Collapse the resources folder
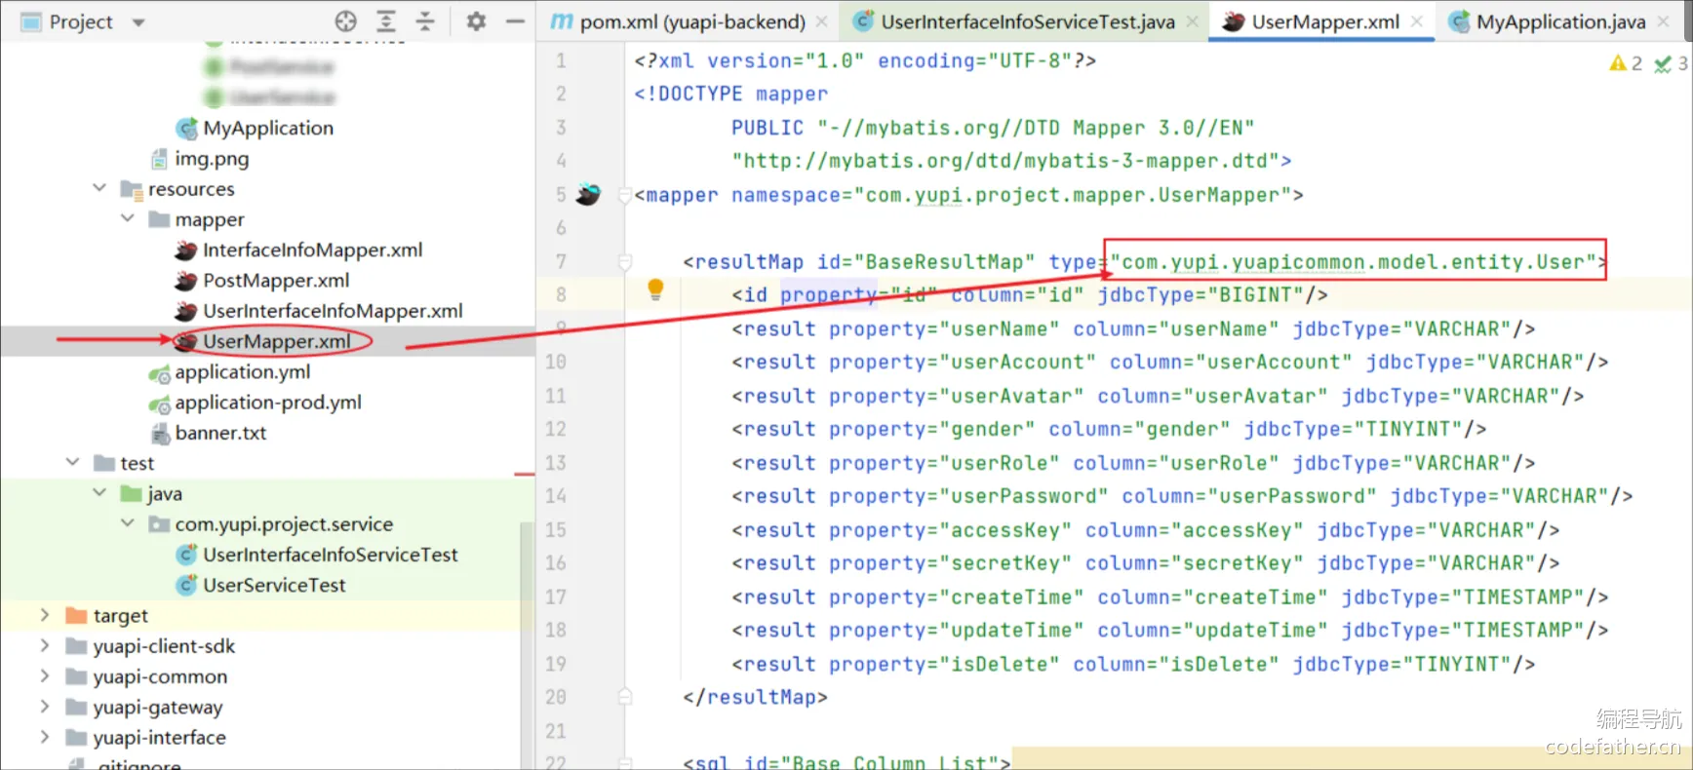 coord(99,188)
